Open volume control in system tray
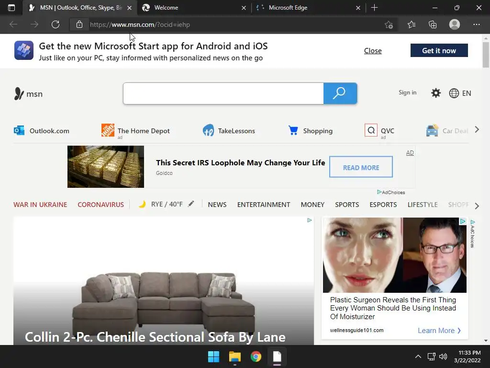The width and height of the screenshot is (490, 368). click(x=443, y=356)
